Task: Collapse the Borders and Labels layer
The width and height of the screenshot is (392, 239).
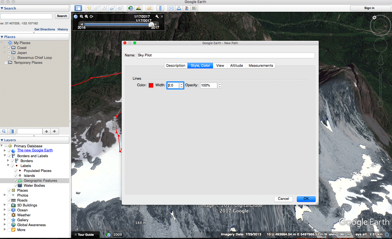Action: [5, 156]
